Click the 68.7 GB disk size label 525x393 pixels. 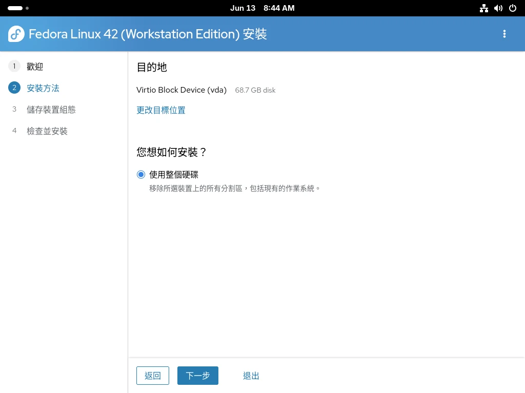255,91
